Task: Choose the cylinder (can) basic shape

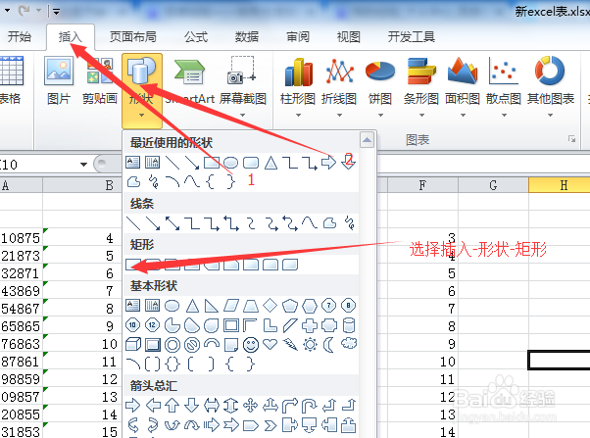Action: tap(349, 325)
